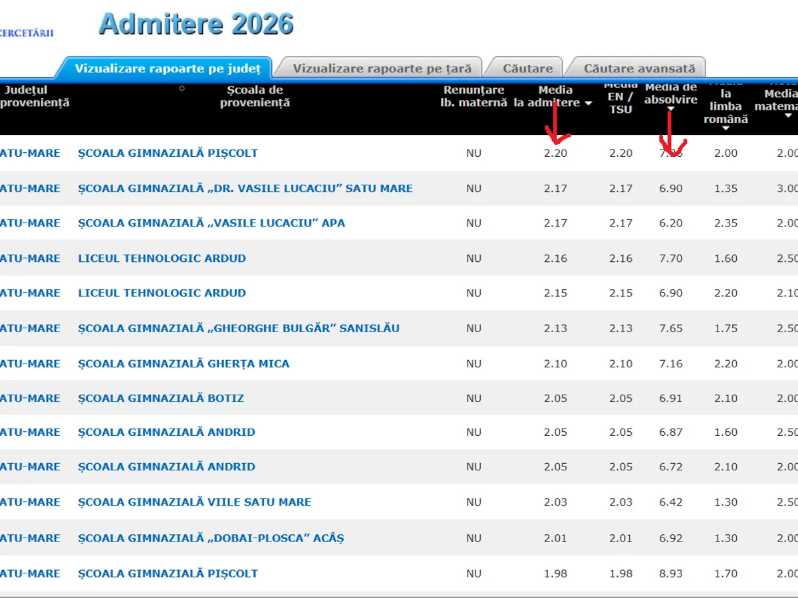Open Vizualizare rapoarte pe țară tab
Screen dimensions: 798x598
tap(382, 68)
